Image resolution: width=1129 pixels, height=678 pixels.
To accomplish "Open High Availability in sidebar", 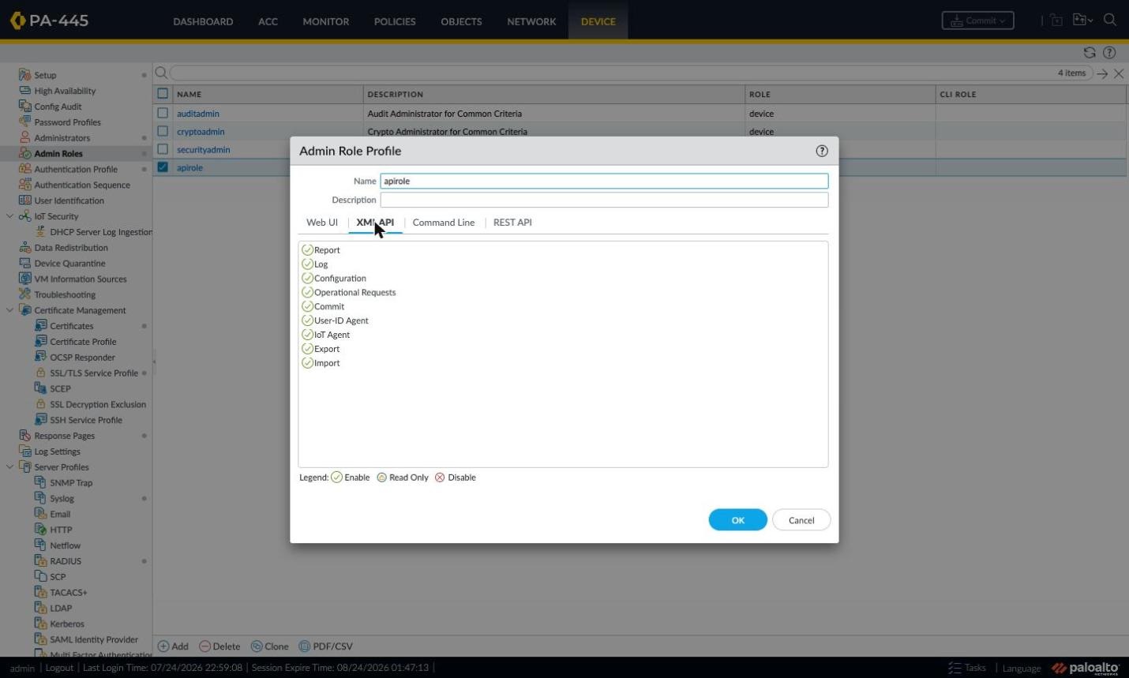I will click(65, 91).
